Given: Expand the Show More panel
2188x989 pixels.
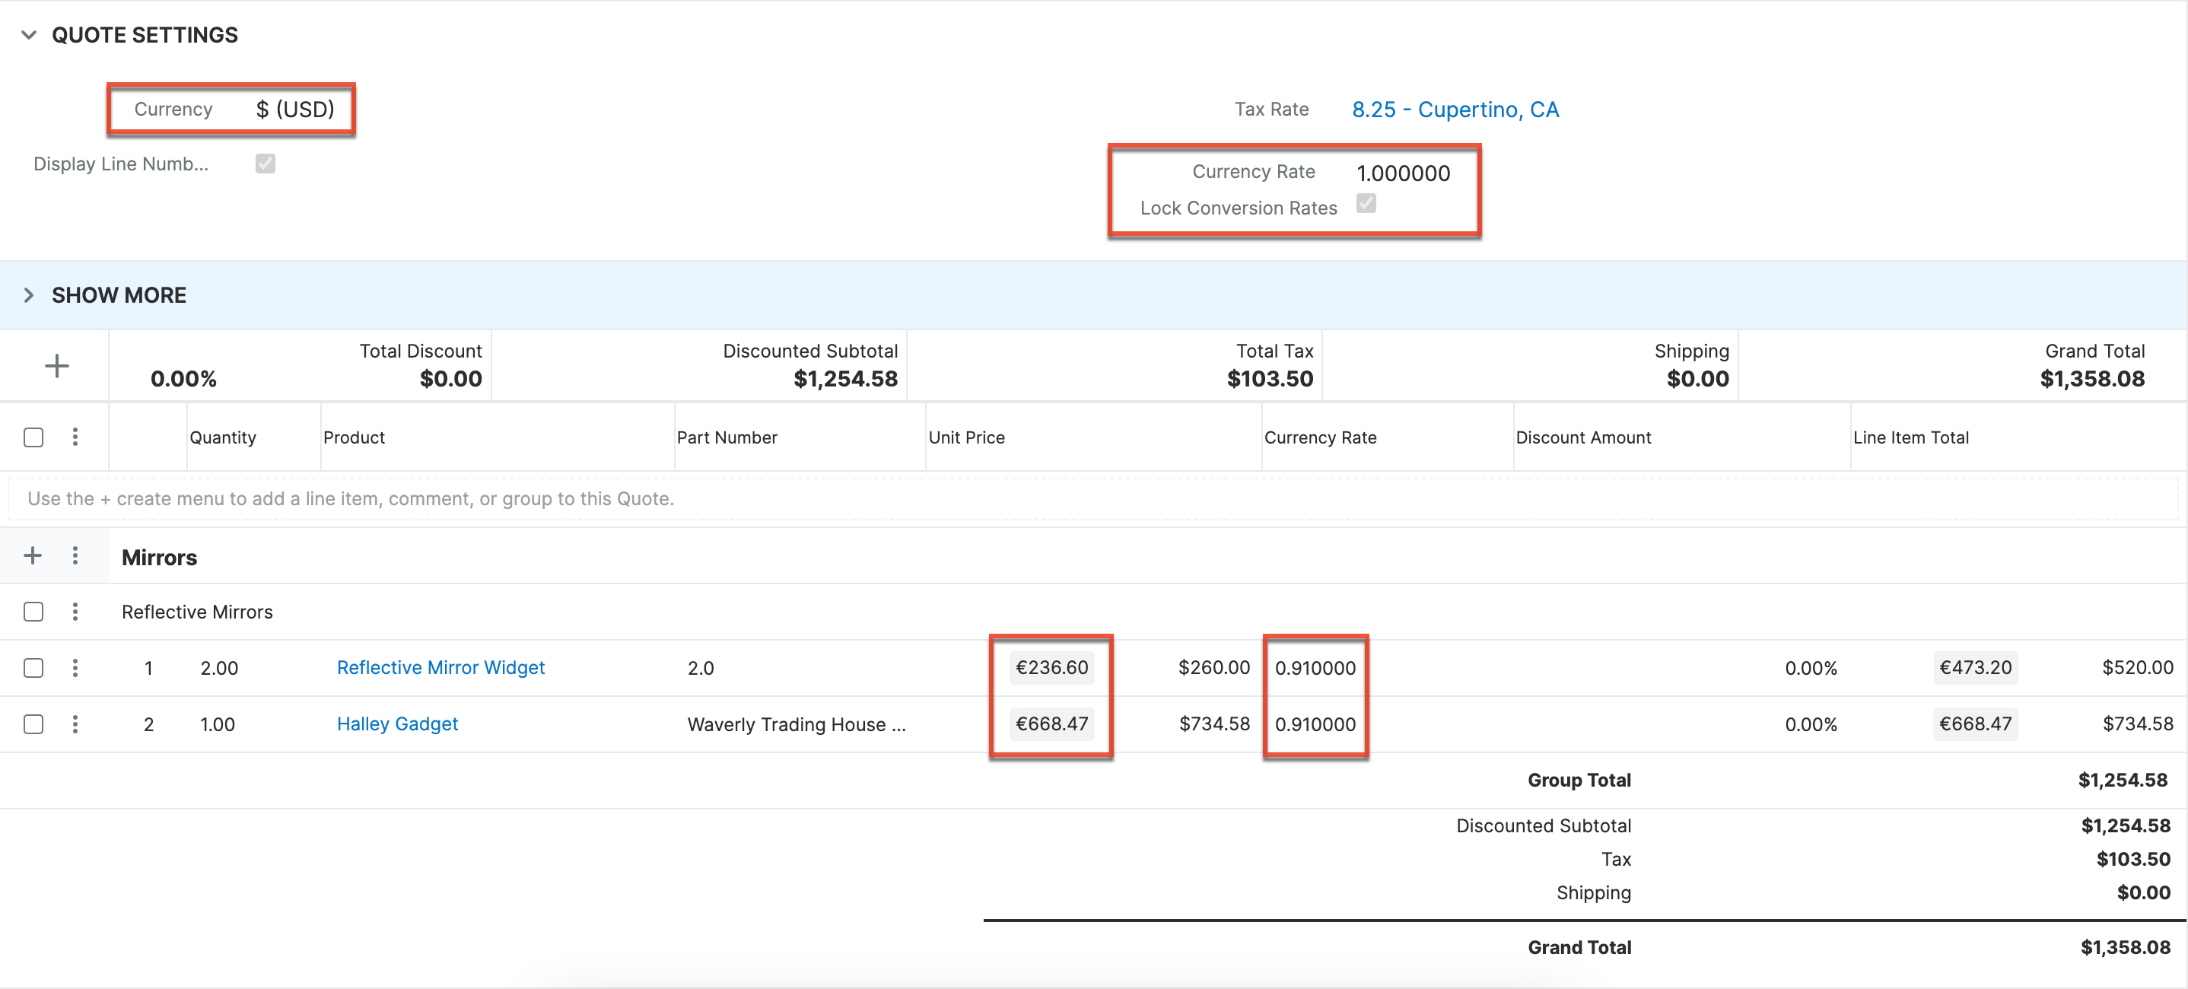Looking at the screenshot, I should coord(29,295).
